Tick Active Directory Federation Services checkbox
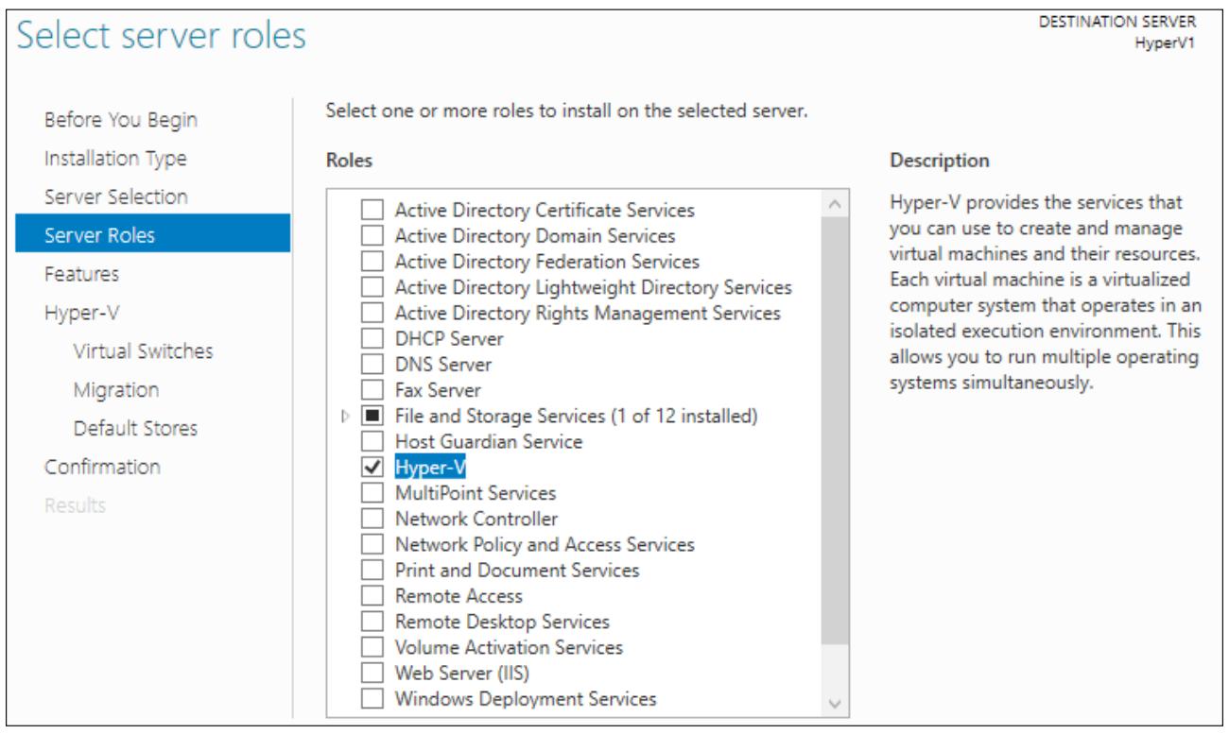1229x734 pixels. (x=373, y=262)
